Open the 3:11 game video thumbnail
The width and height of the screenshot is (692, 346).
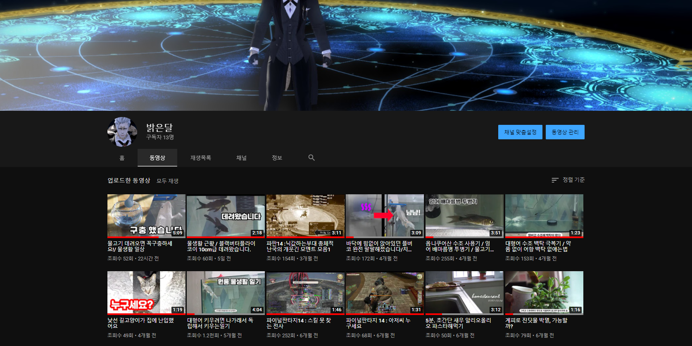[x=305, y=216]
